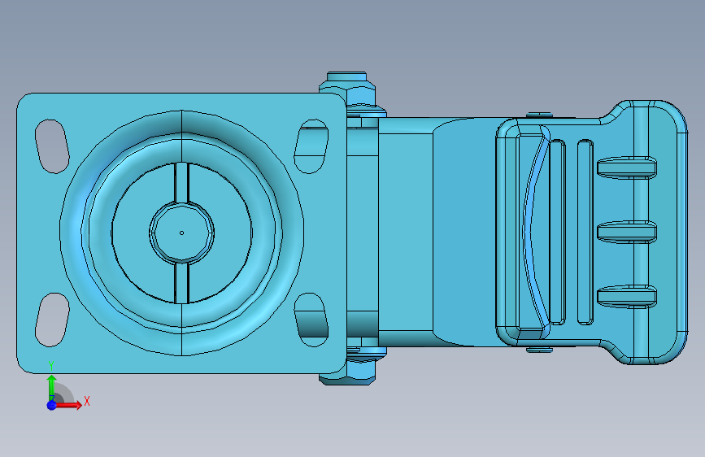
Task: Select the top rib on the brake pedal
Action: pos(627,168)
